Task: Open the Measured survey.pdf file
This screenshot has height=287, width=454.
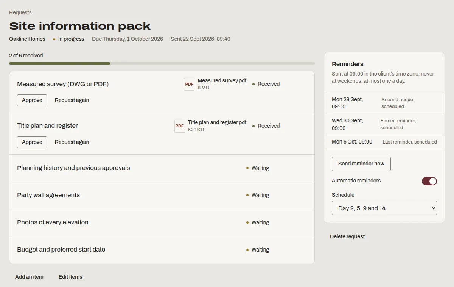Action: pyautogui.click(x=222, y=80)
